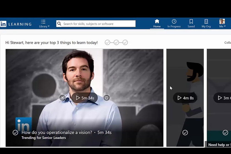Image resolution: width=231 pixels, height=154 pixels.
Task: Toggle checkmark beside operationalize a vision title
Action: pyautogui.click(x=15, y=133)
